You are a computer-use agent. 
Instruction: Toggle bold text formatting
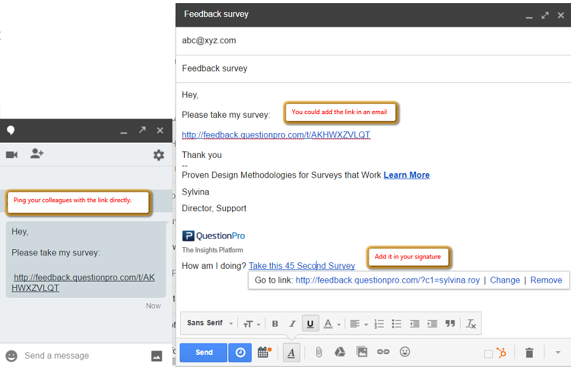[x=275, y=323]
